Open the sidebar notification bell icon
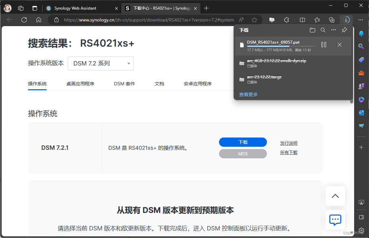This screenshot has width=369, height=238. point(361,33)
